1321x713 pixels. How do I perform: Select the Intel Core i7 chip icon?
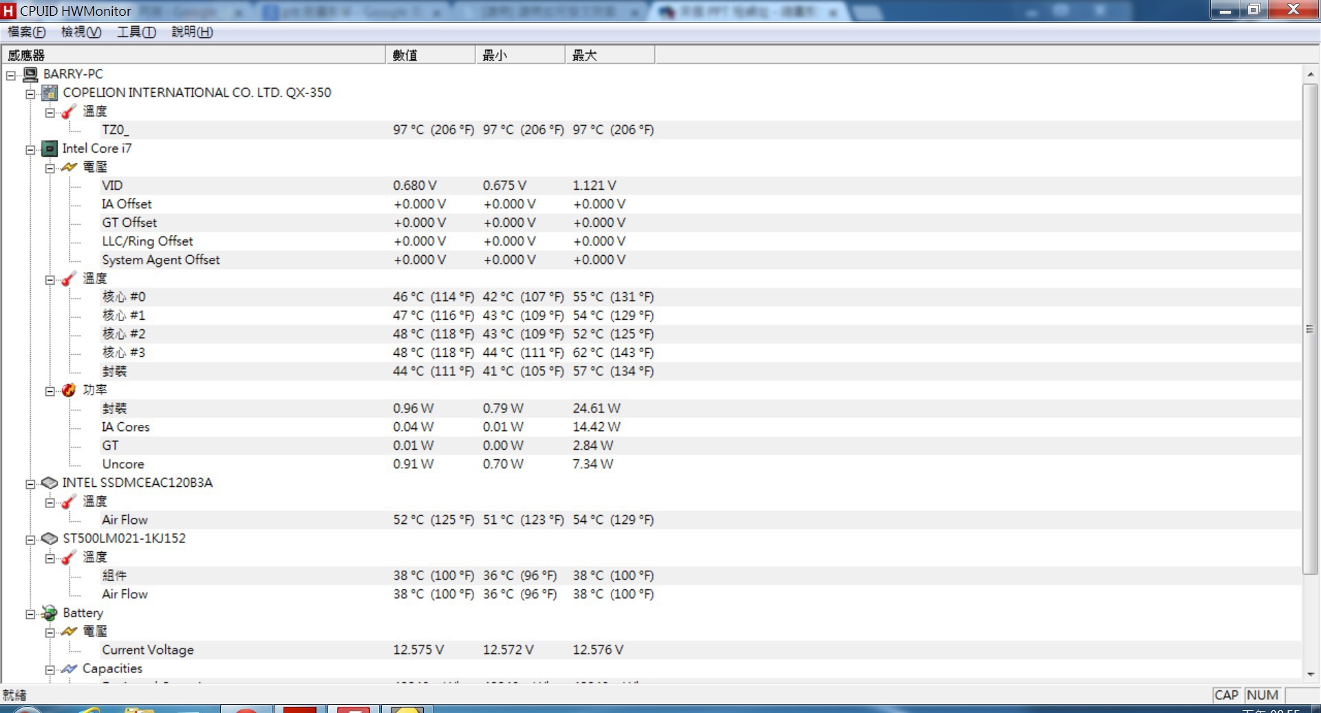point(50,149)
